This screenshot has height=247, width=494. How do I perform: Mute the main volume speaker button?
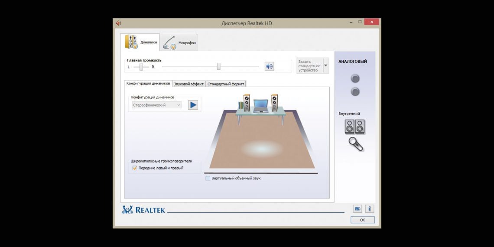(269, 66)
